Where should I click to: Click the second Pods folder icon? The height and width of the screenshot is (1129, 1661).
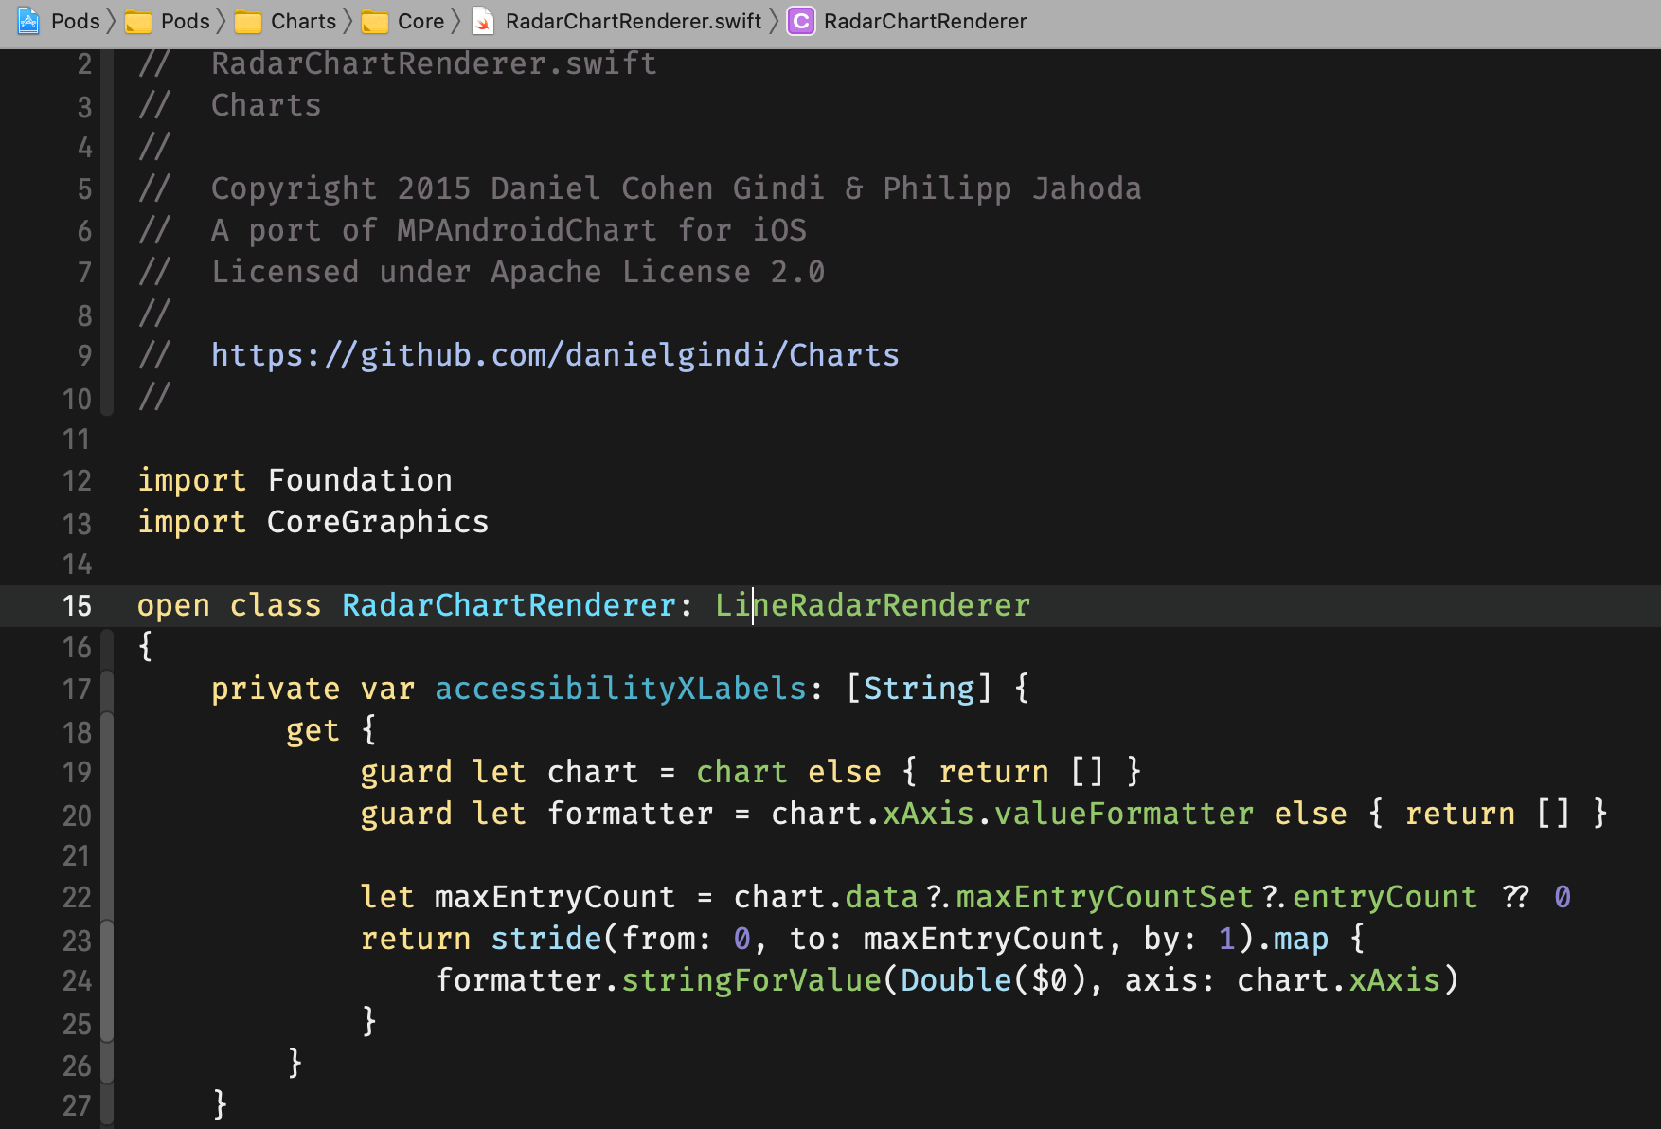click(x=138, y=21)
